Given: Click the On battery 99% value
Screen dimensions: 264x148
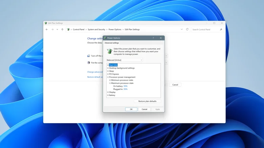Looking at the screenshot, I should [x=126, y=86].
